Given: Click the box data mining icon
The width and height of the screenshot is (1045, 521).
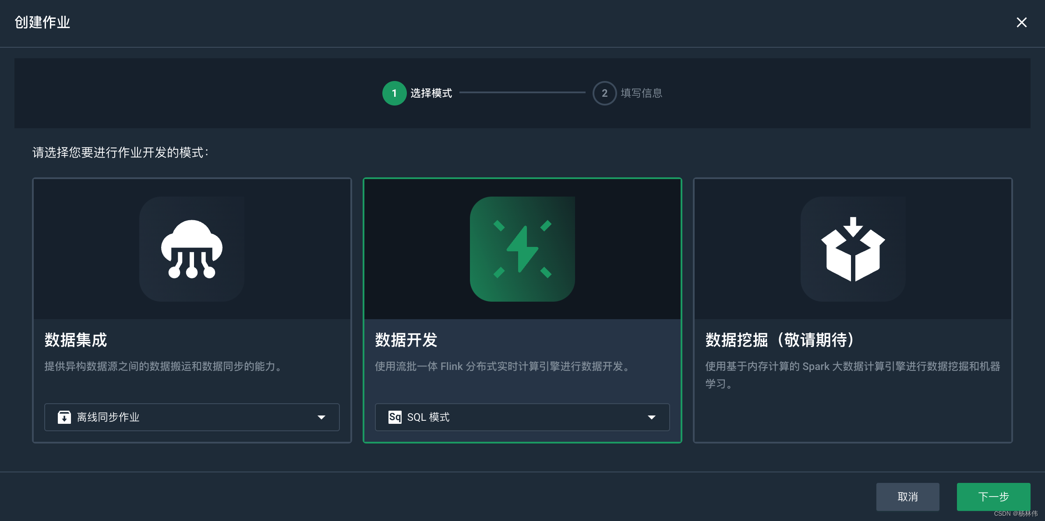Looking at the screenshot, I should click(853, 249).
